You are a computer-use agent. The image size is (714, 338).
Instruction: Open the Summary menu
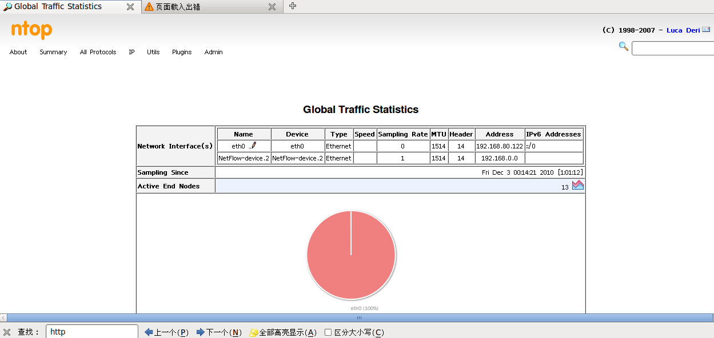coord(53,52)
